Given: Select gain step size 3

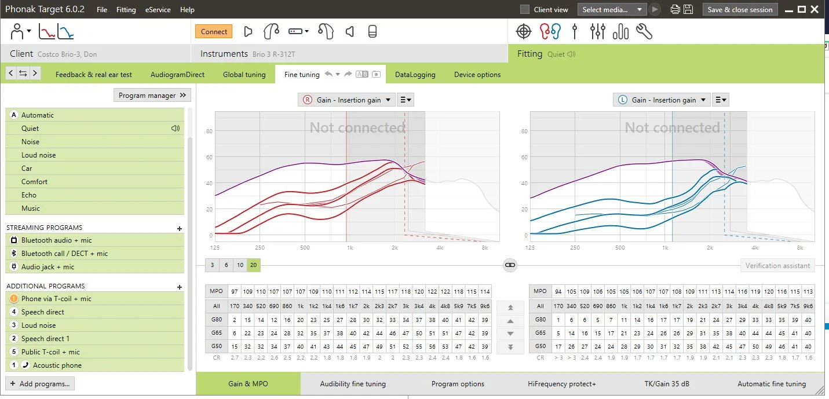Looking at the screenshot, I should pos(212,265).
